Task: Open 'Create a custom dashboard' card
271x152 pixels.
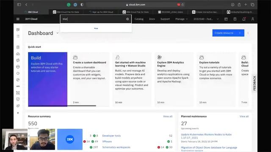Action: coord(90,79)
